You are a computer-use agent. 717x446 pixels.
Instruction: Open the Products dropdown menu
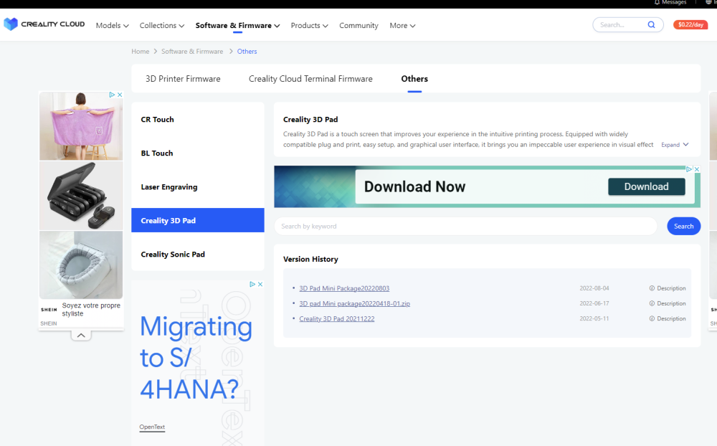click(309, 26)
